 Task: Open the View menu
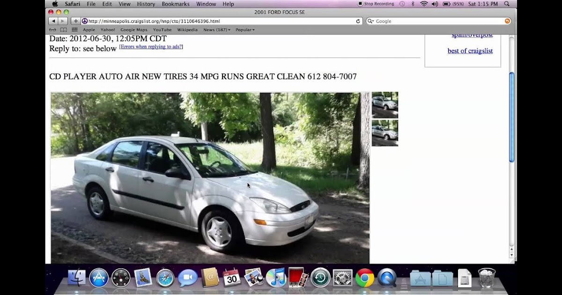pos(125,4)
